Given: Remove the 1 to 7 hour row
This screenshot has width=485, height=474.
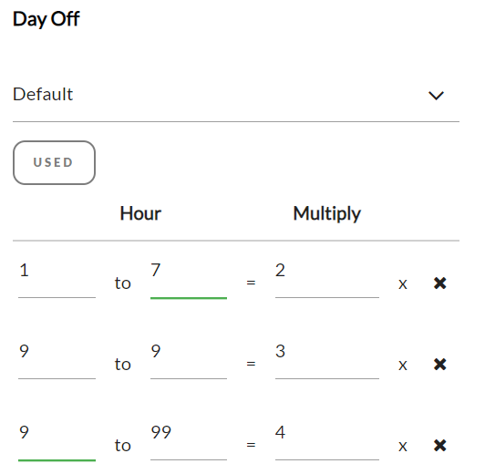Looking at the screenshot, I should pyautogui.click(x=439, y=283).
